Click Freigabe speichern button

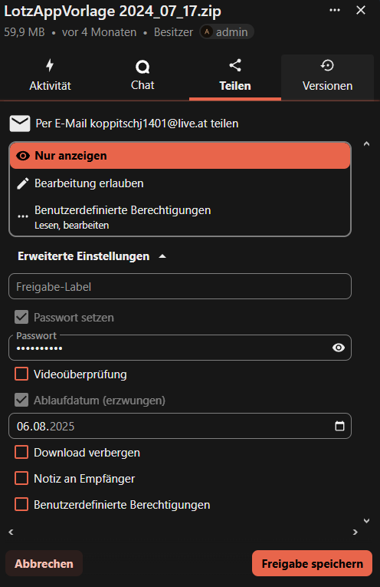(x=312, y=563)
